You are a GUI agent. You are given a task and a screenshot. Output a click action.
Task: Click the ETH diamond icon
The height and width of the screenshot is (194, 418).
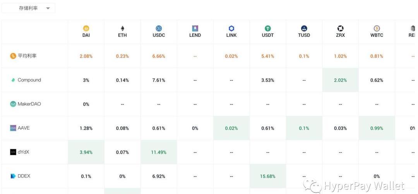[x=122, y=28]
